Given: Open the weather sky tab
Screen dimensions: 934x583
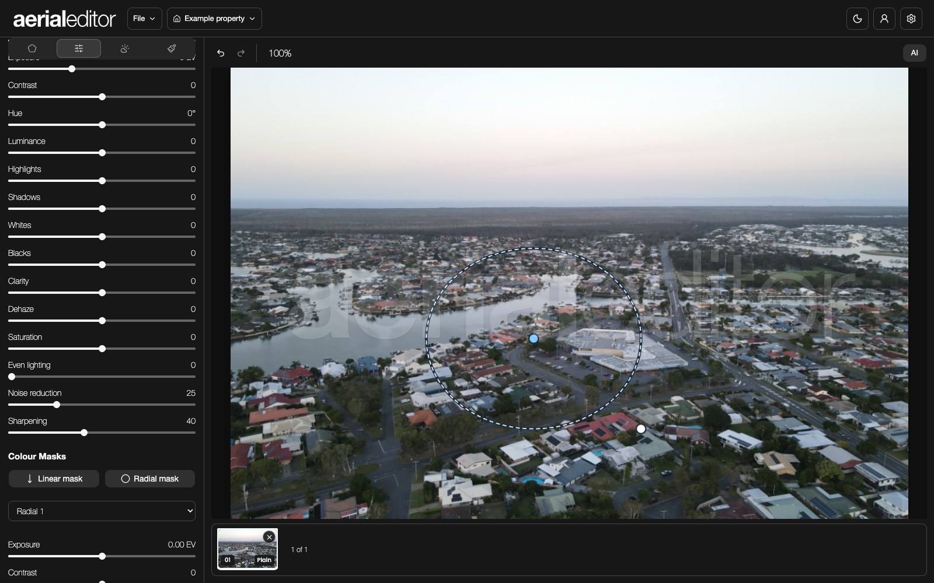Looking at the screenshot, I should click(x=125, y=48).
